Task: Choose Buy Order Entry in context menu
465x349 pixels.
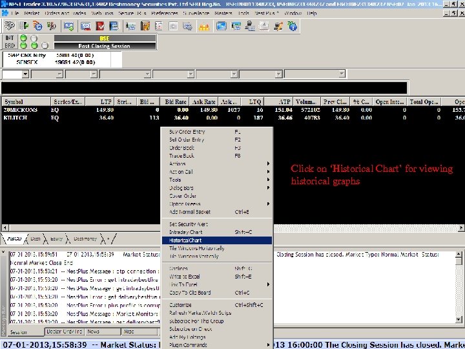Action: [x=217, y=131]
